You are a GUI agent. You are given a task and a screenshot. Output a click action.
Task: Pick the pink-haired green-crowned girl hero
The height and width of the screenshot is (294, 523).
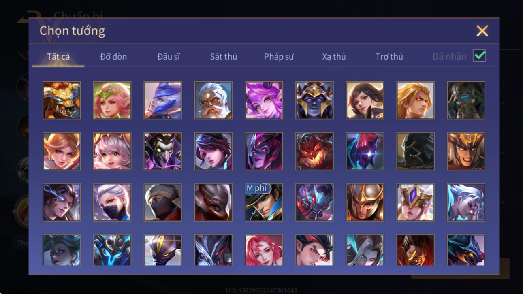[112, 100]
